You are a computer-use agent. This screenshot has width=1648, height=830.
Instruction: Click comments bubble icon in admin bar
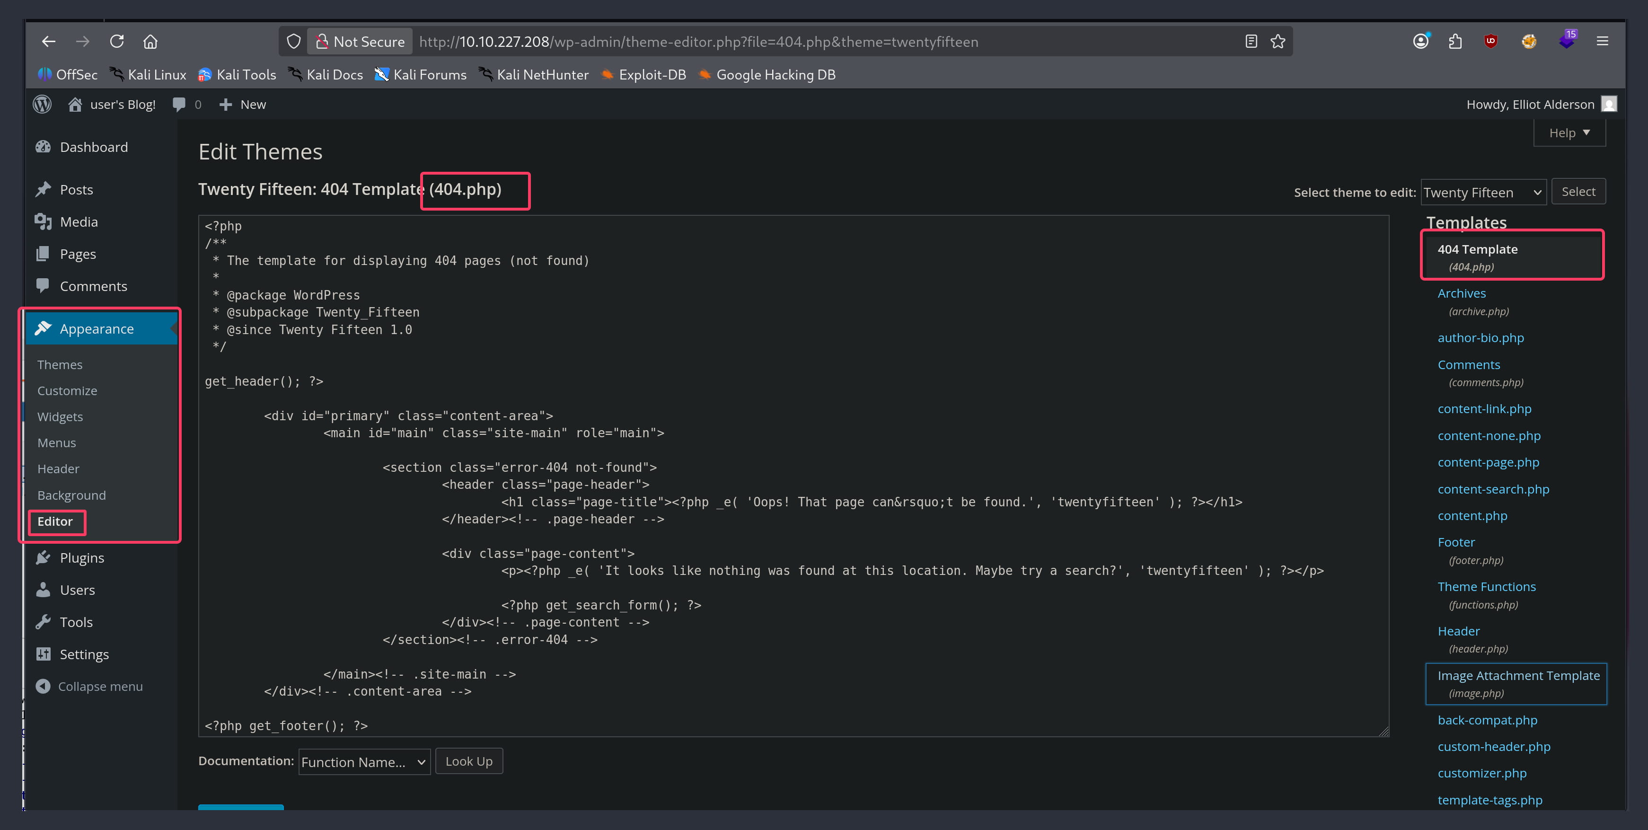[x=180, y=104]
